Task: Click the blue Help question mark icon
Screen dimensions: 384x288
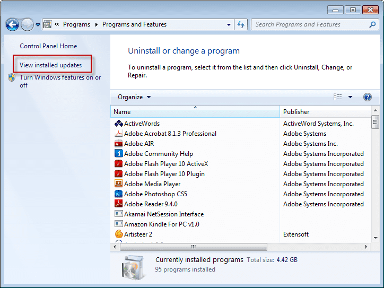Action: pos(368,97)
